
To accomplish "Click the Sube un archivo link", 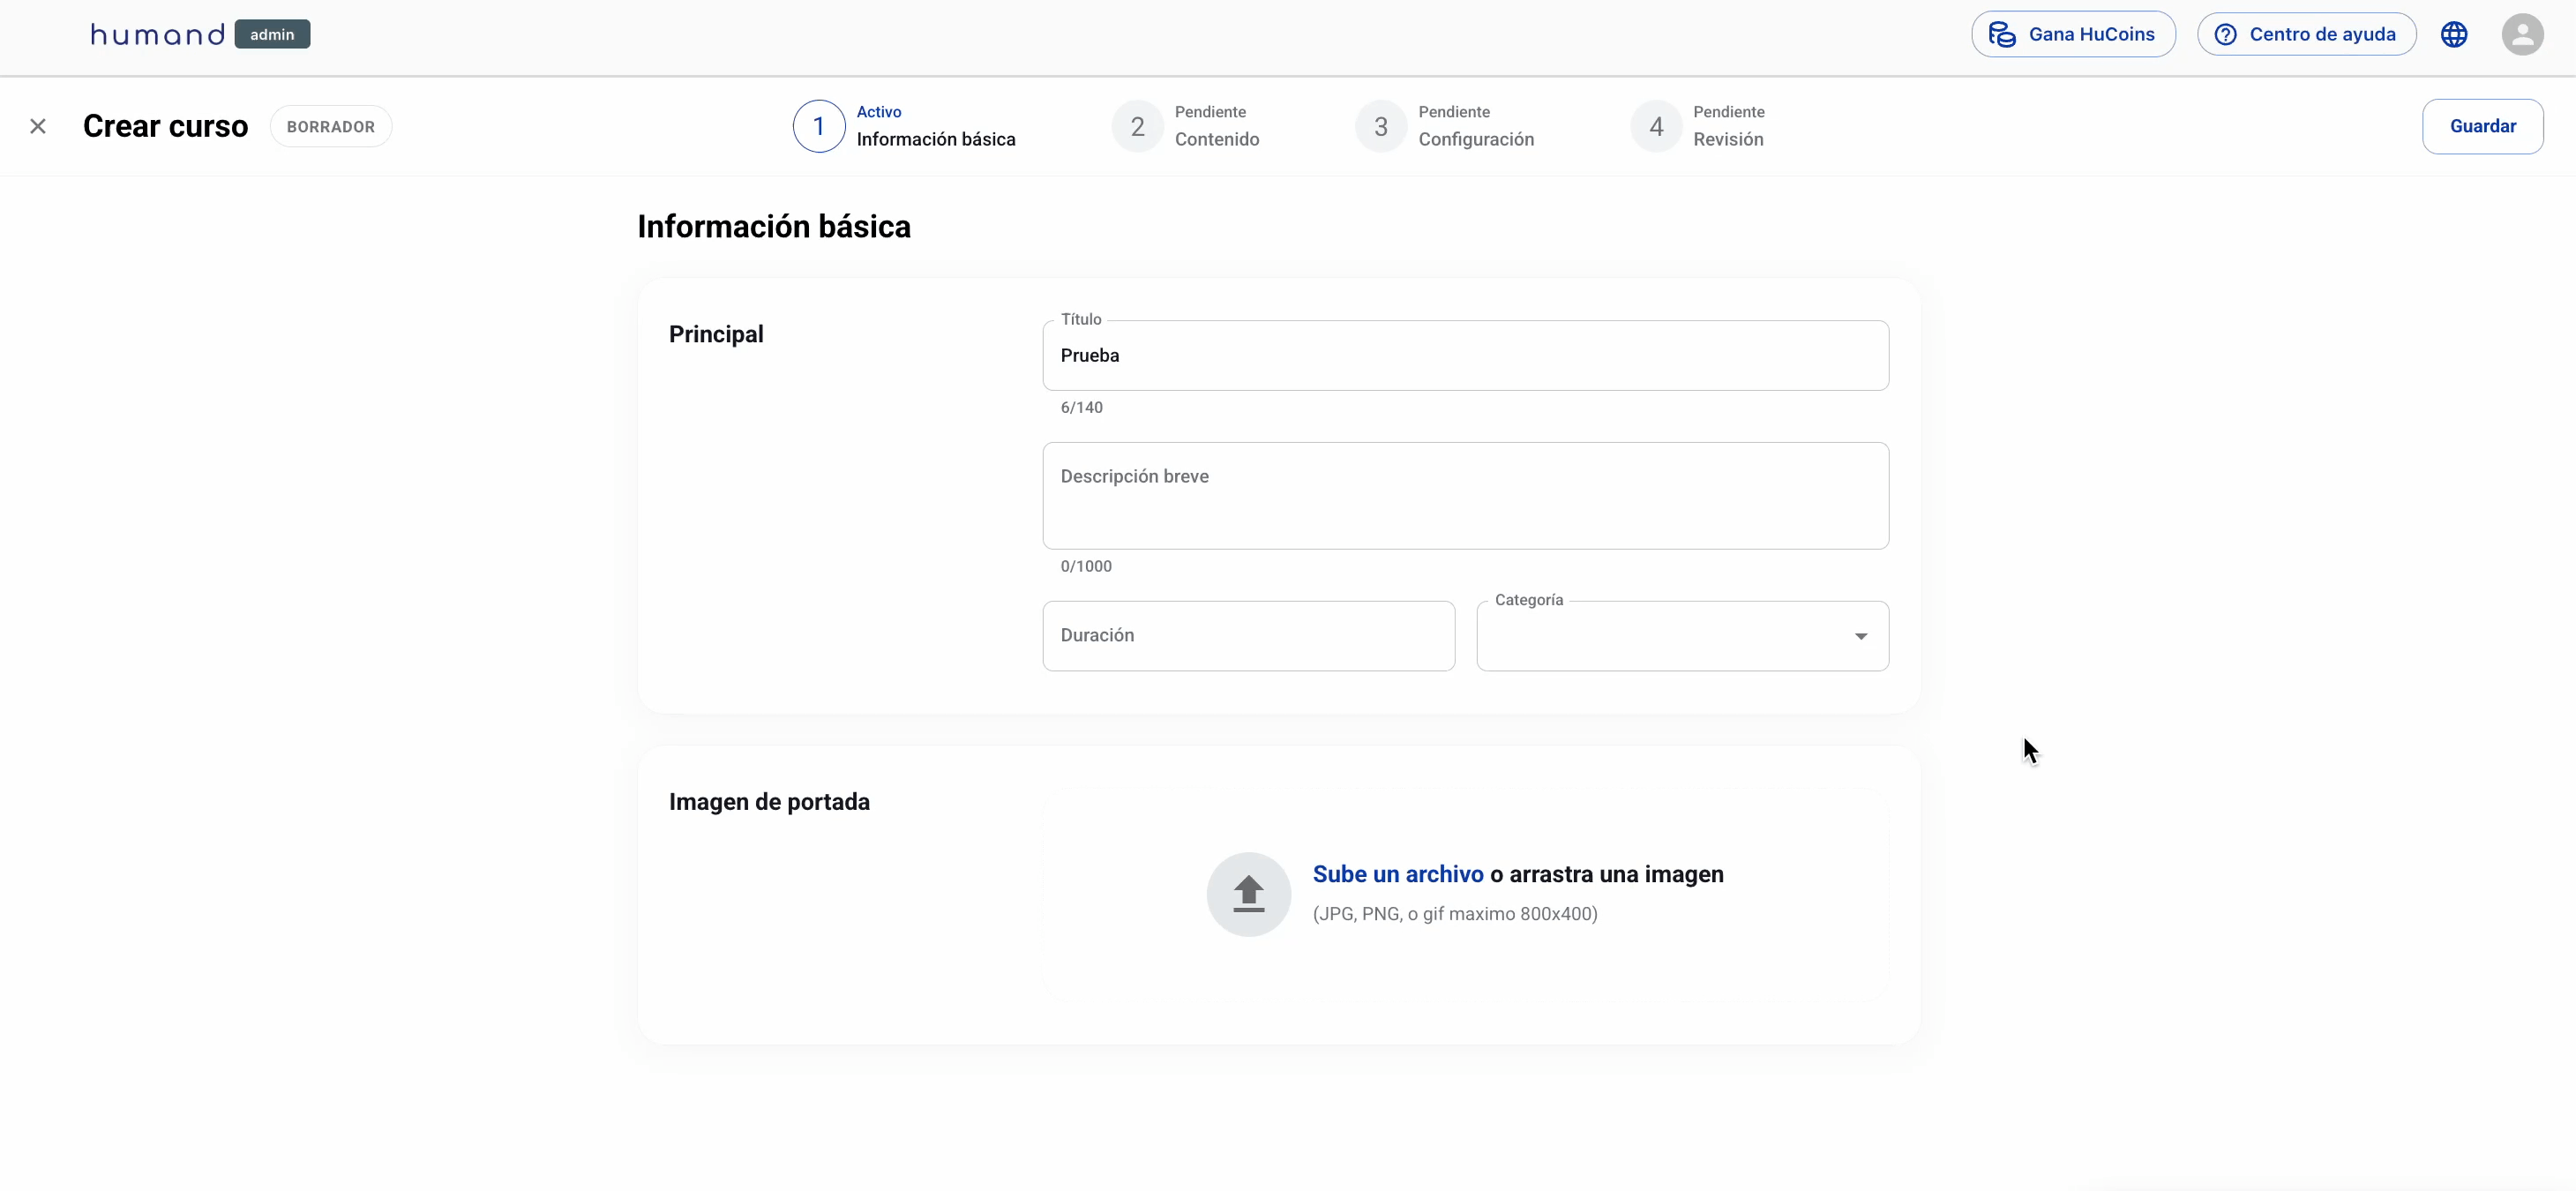I will click(x=1397, y=874).
